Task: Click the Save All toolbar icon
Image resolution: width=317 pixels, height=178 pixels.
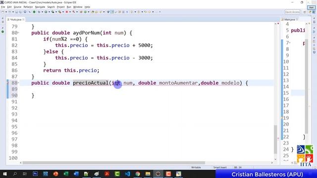Action: [20, 12]
